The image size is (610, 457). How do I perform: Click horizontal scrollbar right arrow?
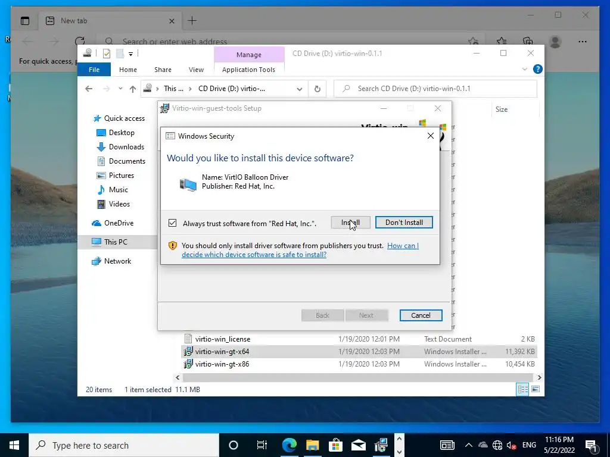pyautogui.click(x=539, y=377)
